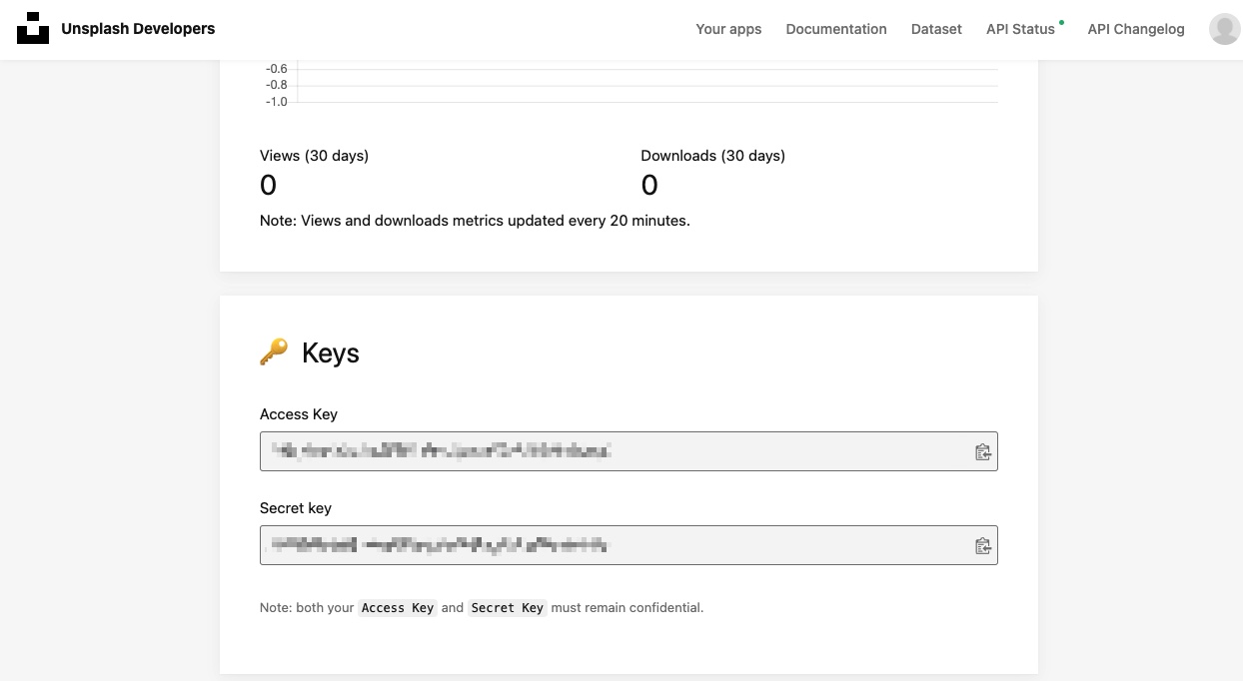Open the API Changelog
The image size is (1243, 681).
pyautogui.click(x=1135, y=29)
